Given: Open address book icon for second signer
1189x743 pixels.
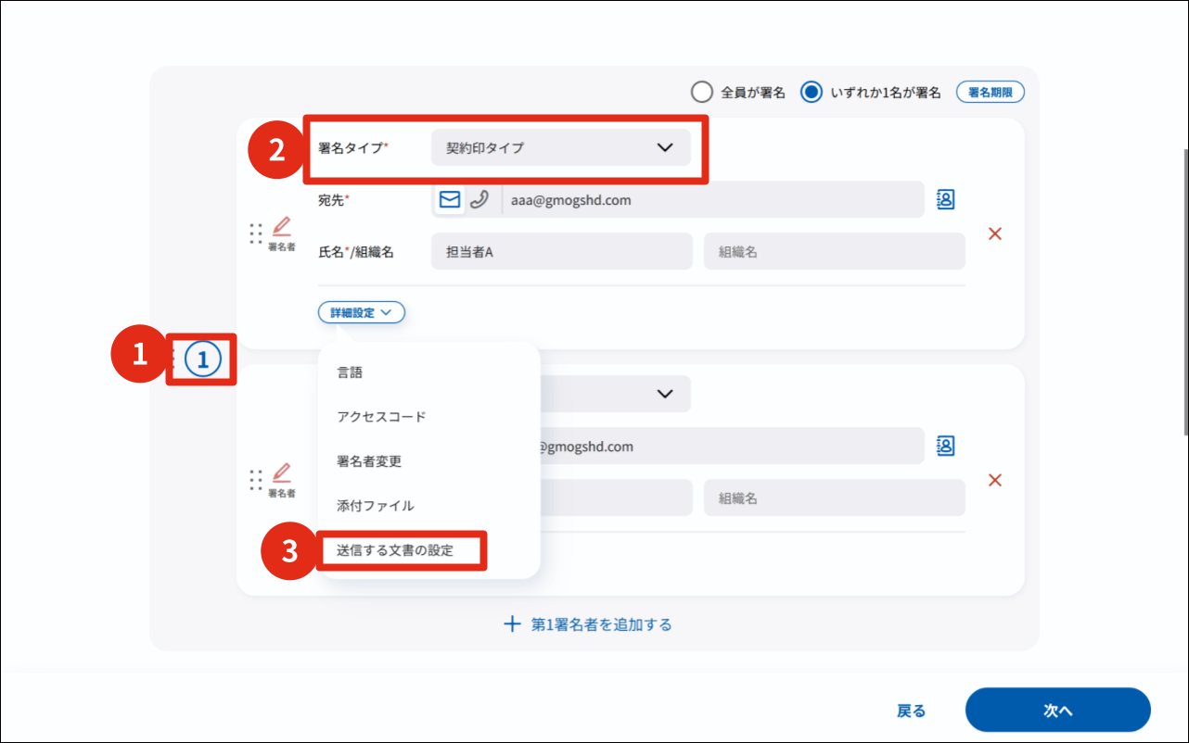Looking at the screenshot, I should [945, 446].
